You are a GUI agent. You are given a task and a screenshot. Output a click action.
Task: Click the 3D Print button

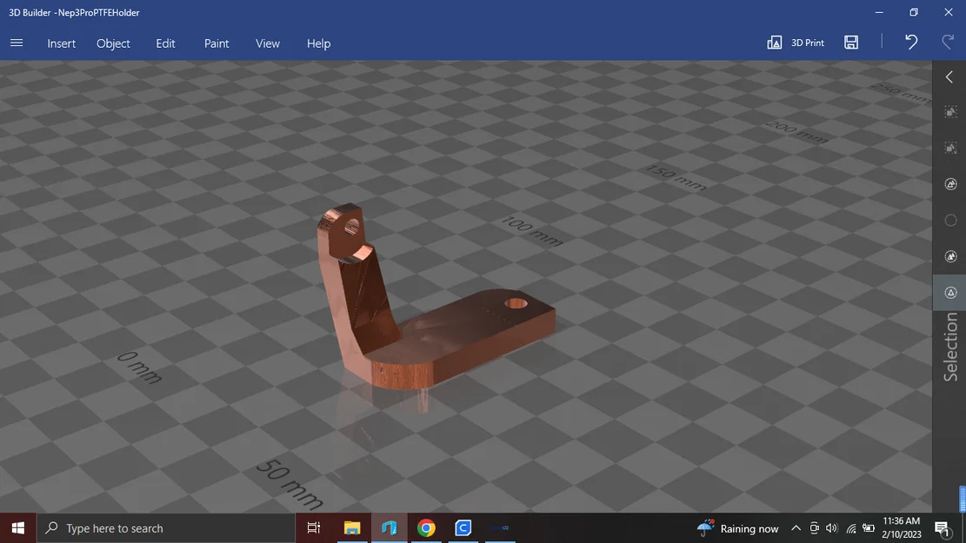coord(796,43)
